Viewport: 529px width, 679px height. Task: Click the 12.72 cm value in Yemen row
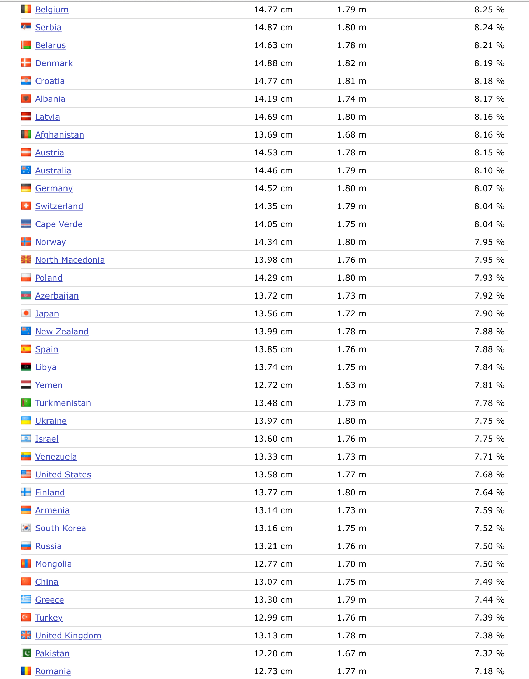[273, 385]
